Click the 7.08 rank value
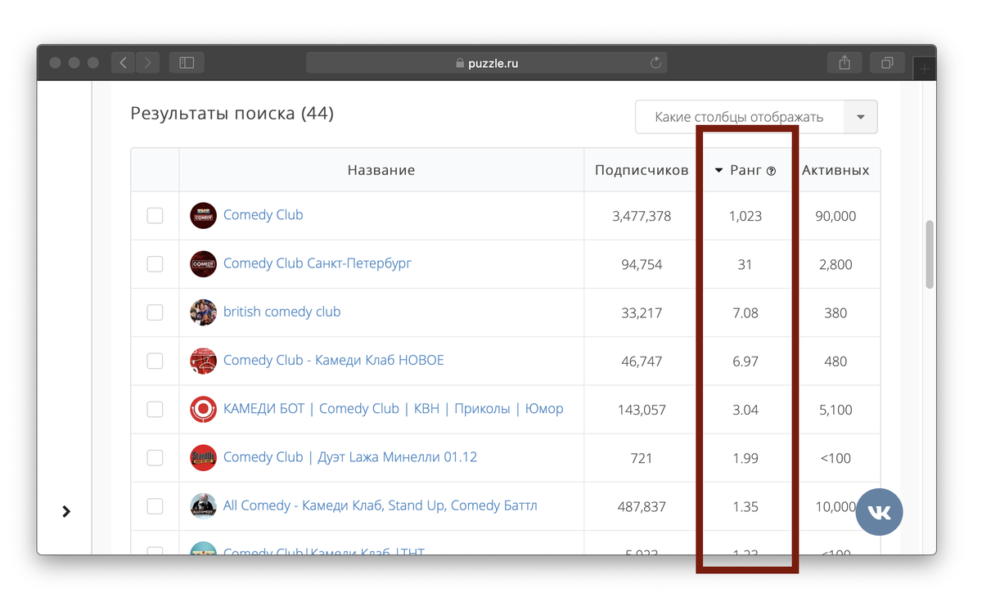 745,312
